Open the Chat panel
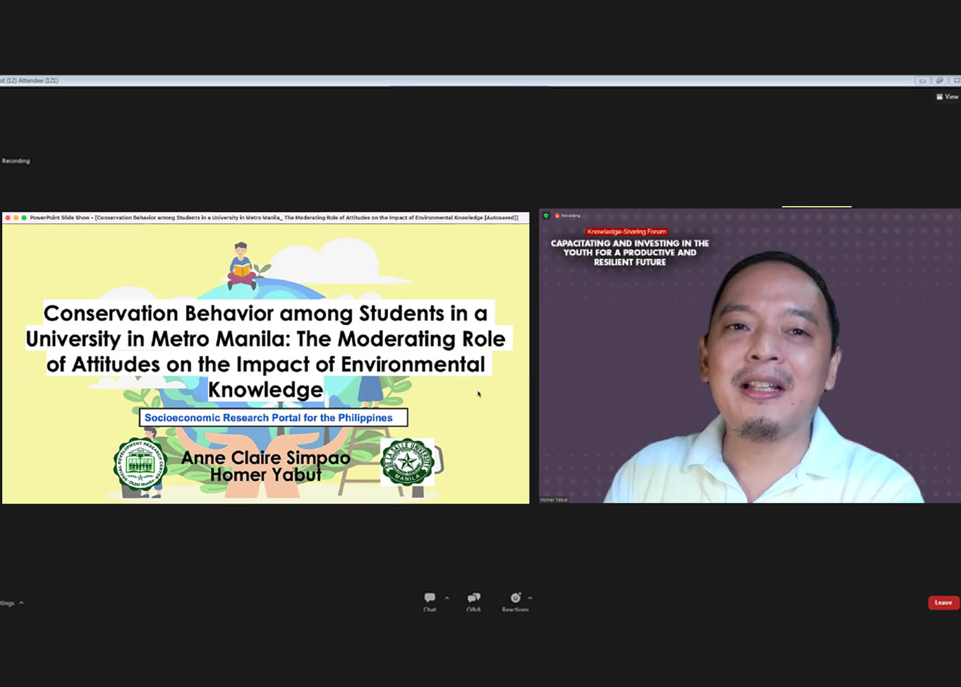The image size is (961, 687). click(430, 600)
